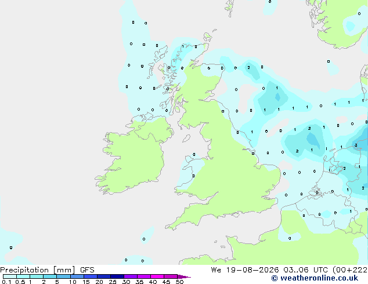Click the above-50 mm legend arrow tip
The height and width of the screenshot is (284, 368).
pos(184,276)
